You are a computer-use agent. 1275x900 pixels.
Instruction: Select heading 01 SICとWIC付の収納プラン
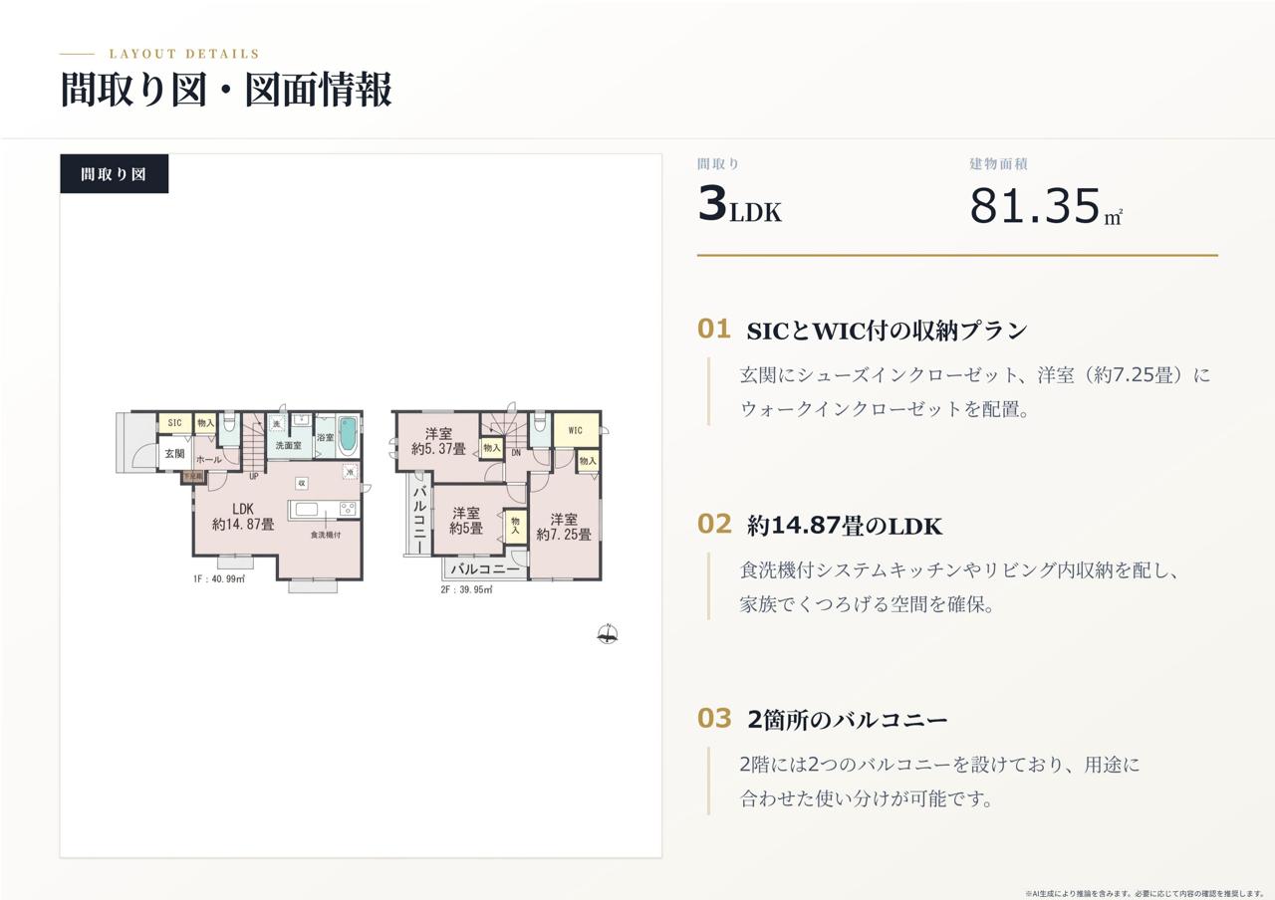(x=863, y=330)
